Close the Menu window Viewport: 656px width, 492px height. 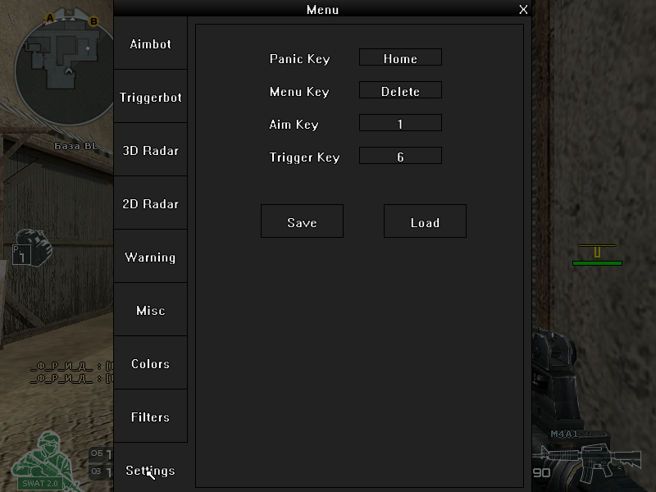[523, 9]
